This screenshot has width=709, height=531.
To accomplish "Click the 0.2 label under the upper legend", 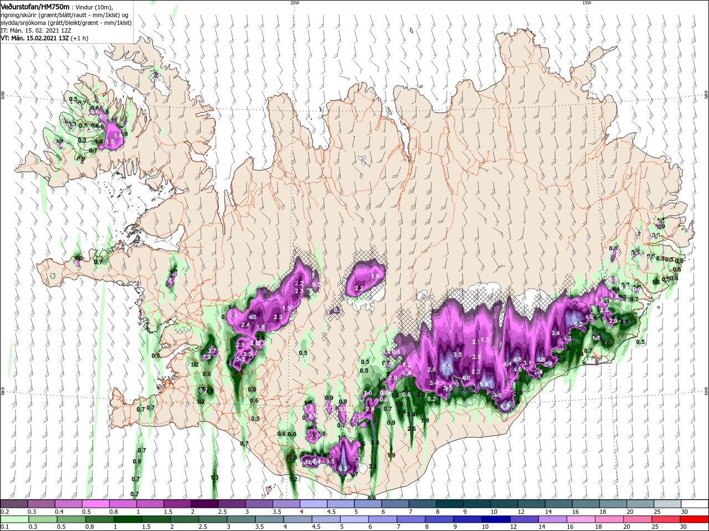I will (x=4, y=512).
